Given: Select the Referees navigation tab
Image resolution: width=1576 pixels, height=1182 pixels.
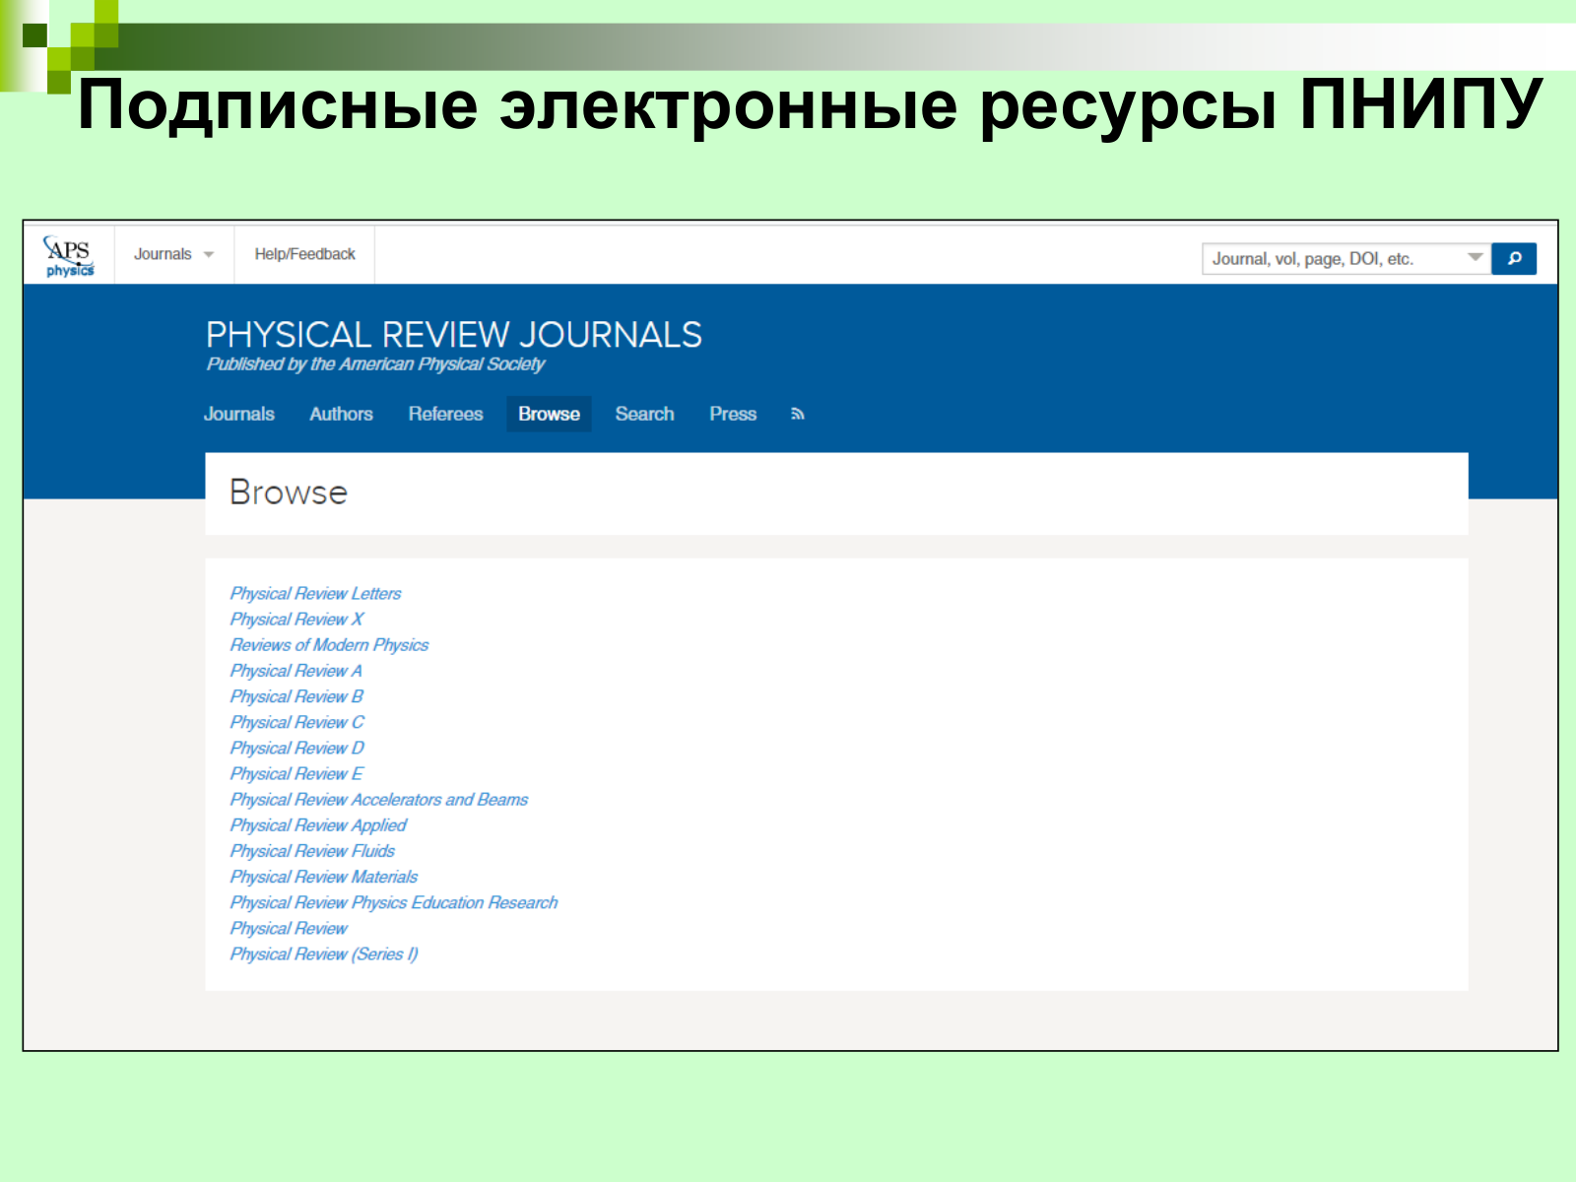Looking at the screenshot, I should tap(446, 415).
